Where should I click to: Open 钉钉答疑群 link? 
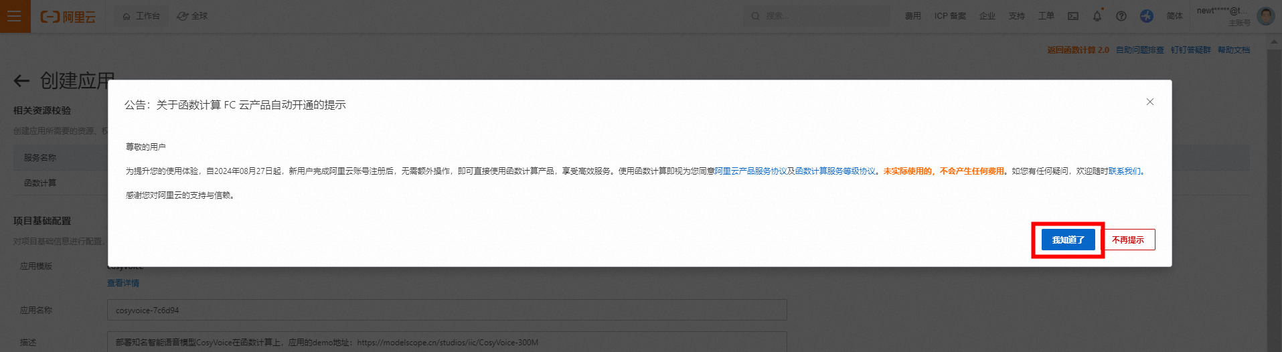point(1191,50)
